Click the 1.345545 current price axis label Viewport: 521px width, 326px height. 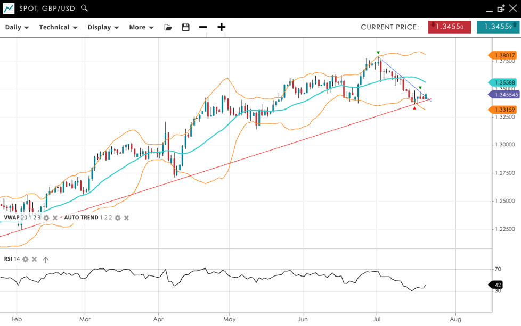coord(505,94)
